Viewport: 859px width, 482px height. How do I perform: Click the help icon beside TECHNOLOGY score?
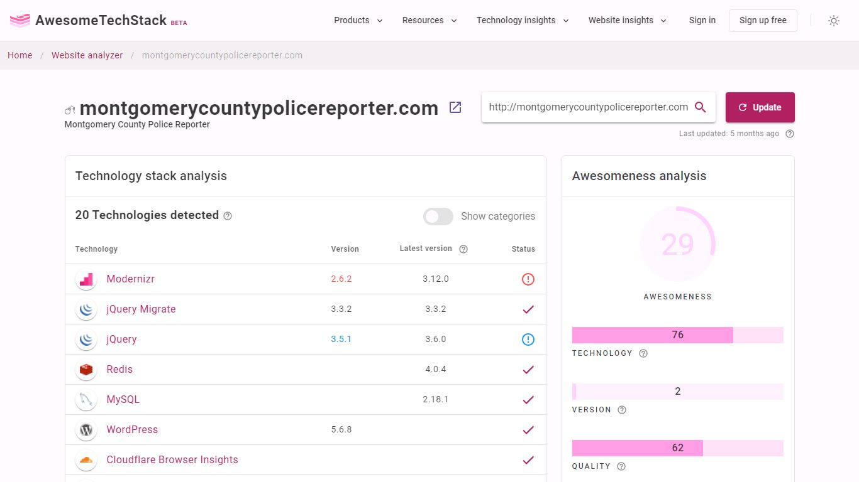pos(643,353)
